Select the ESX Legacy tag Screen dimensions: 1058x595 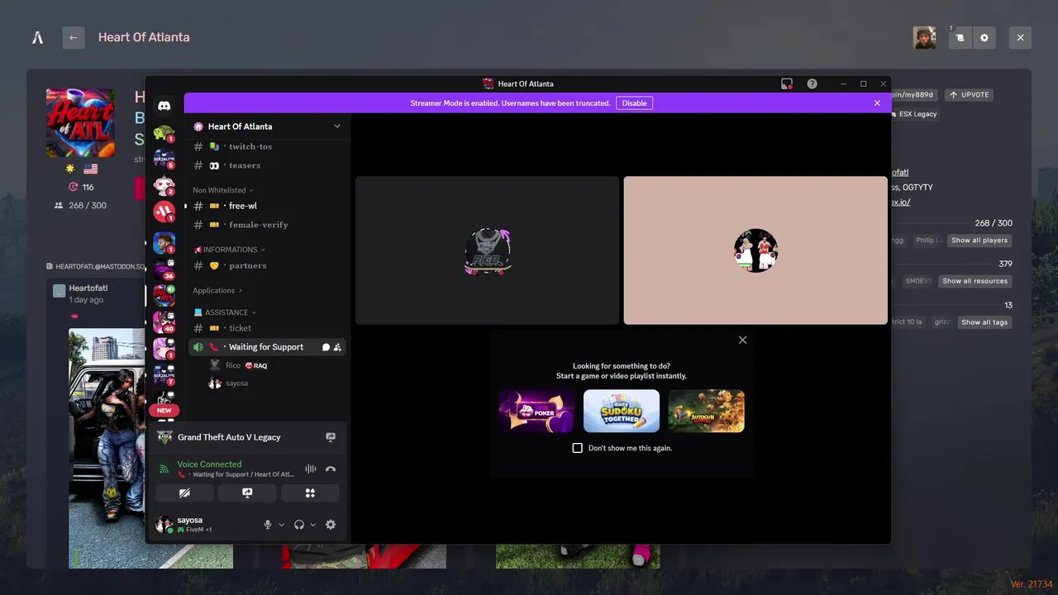pos(916,114)
